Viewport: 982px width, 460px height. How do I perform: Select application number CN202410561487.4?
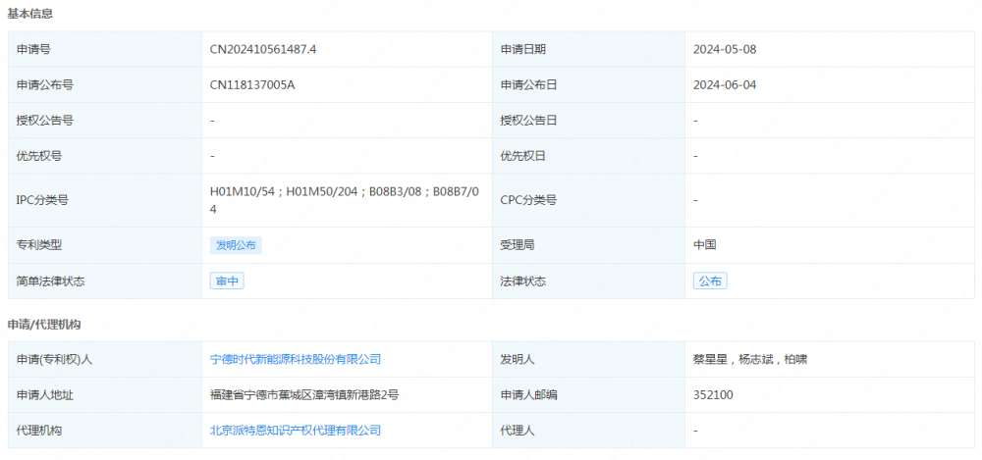pyautogui.click(x=263, y=49)
